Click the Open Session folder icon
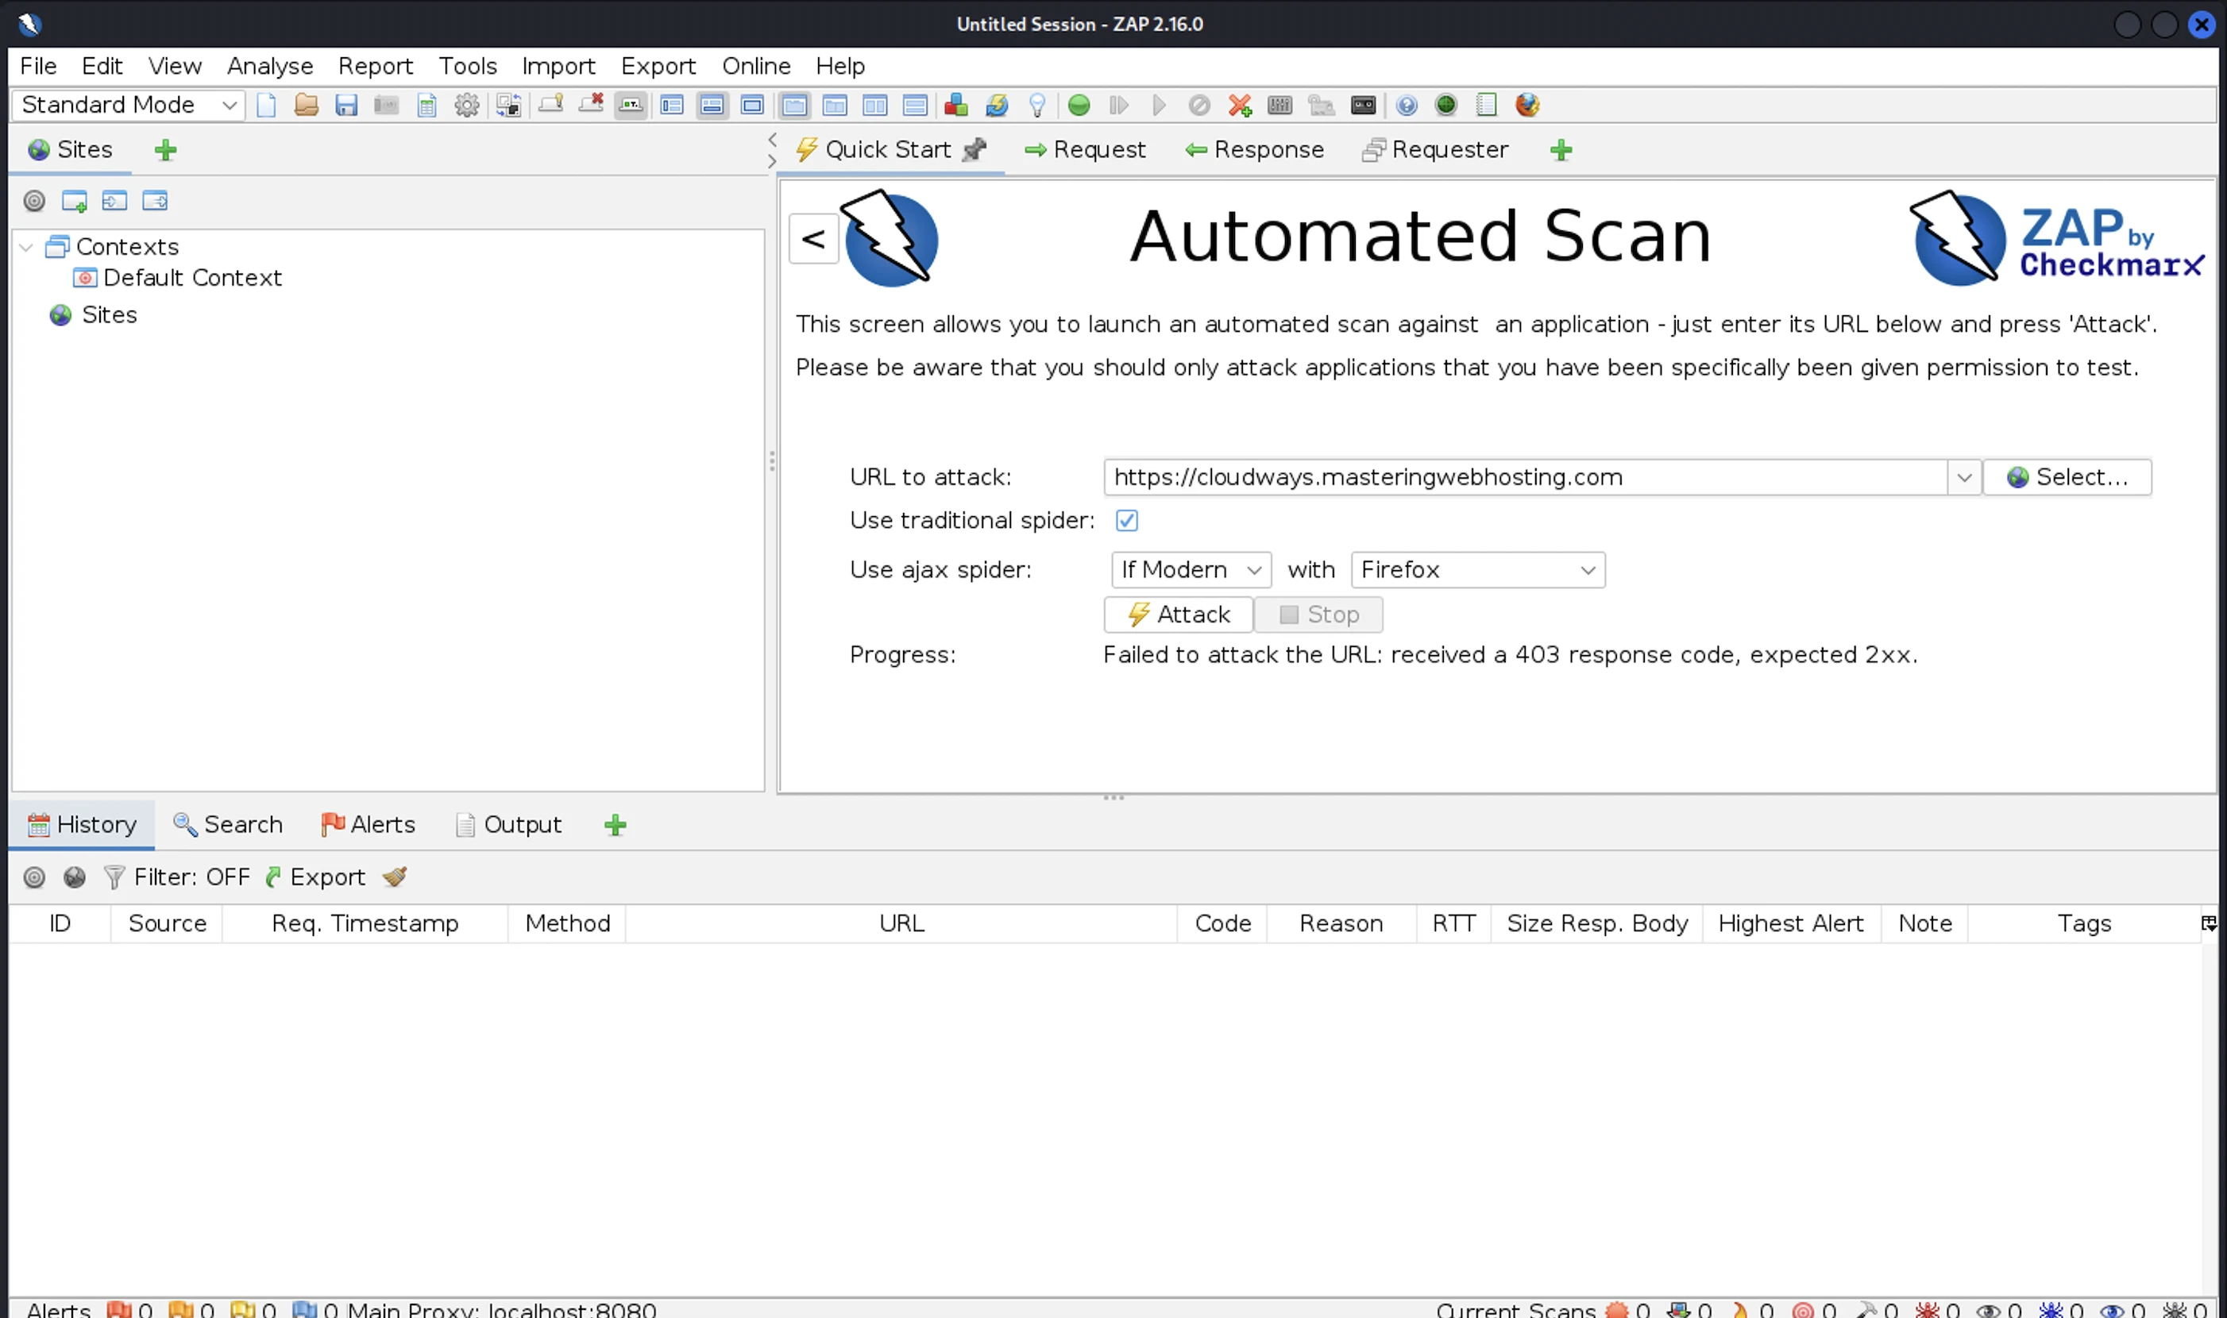 (306, 105)
